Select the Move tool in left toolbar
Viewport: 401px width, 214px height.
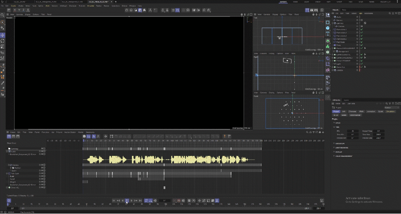(x=2, y=35)
